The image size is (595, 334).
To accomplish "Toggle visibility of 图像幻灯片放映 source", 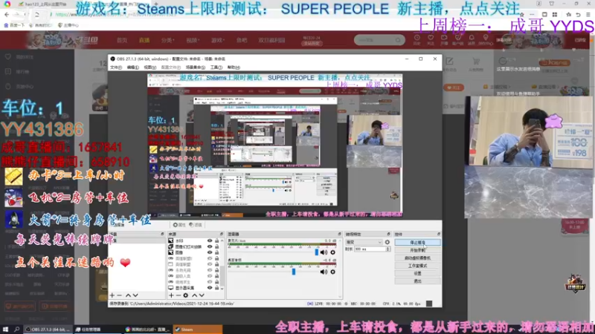I will coord(210,246).
